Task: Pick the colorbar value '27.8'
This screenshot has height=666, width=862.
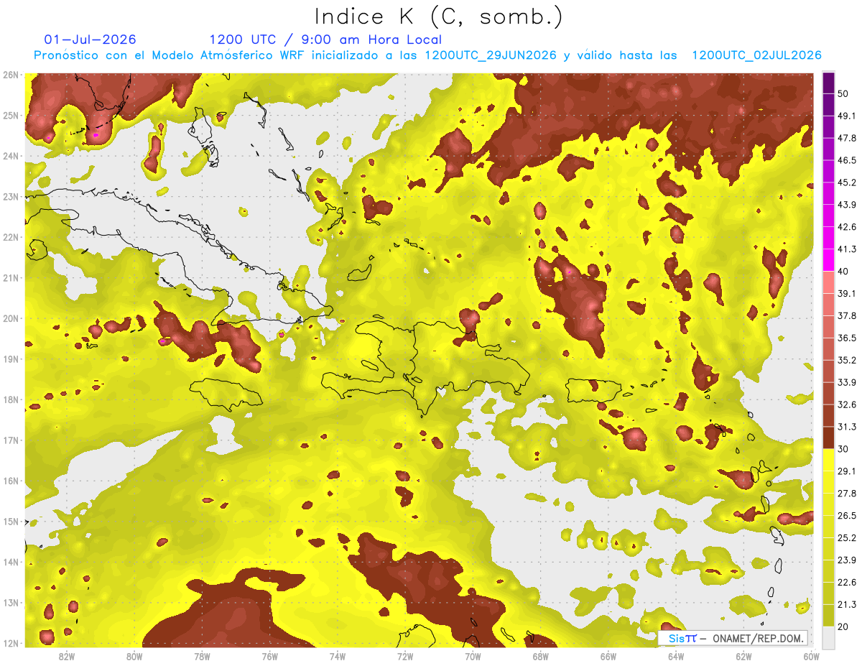Action: (846, 494)
